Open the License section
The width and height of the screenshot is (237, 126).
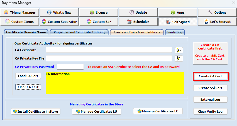(99, 12)
